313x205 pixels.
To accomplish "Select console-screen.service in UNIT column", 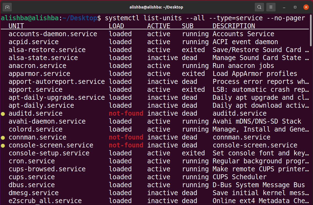I will tap(51, 145).
